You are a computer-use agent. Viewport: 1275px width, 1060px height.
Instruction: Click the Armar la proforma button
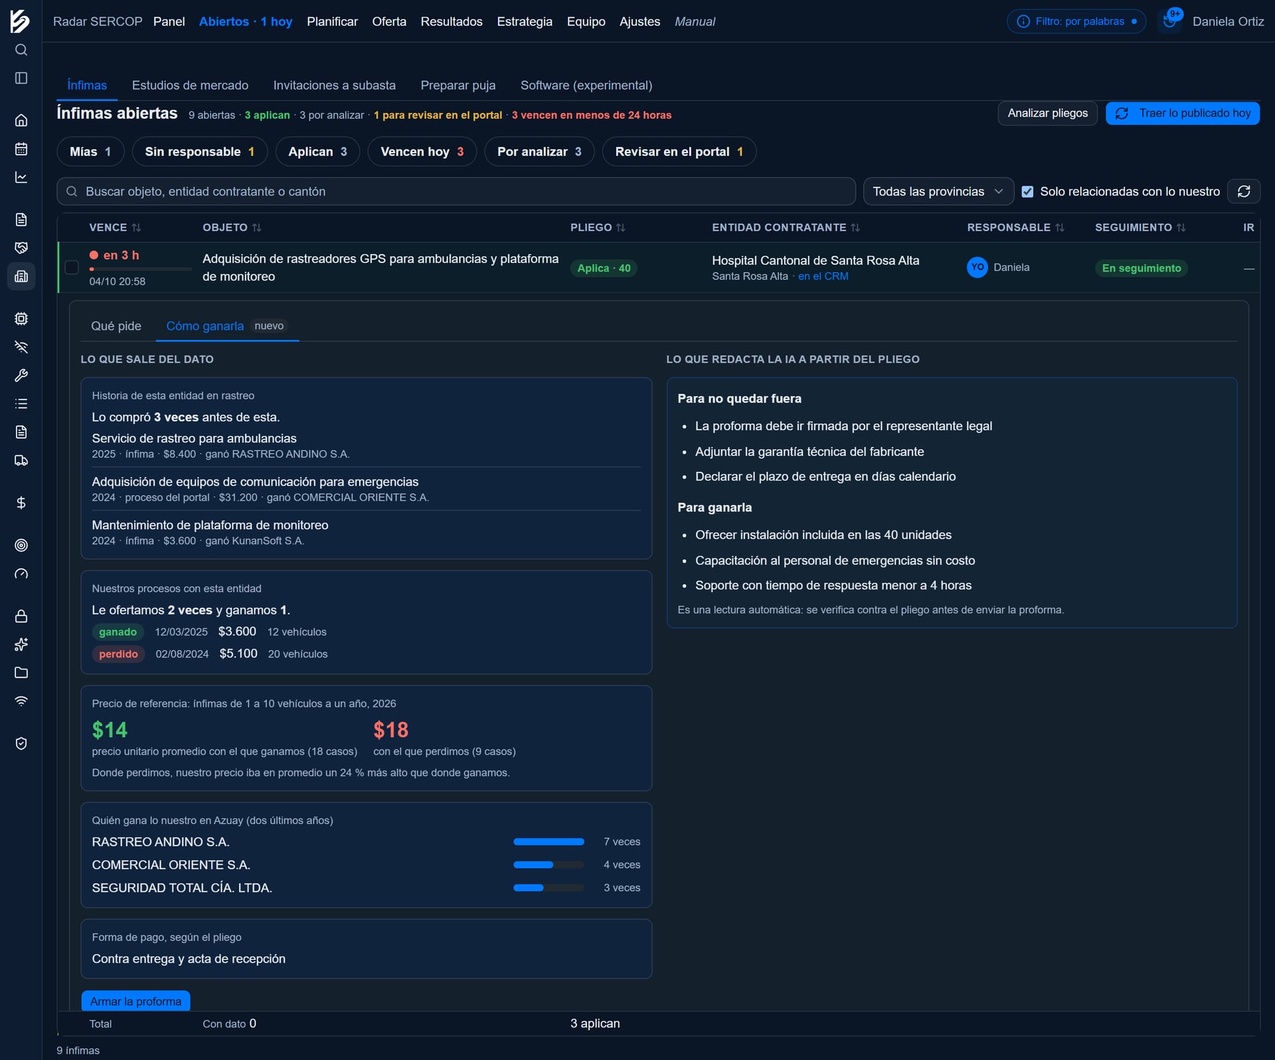[x=135, y=1001]
